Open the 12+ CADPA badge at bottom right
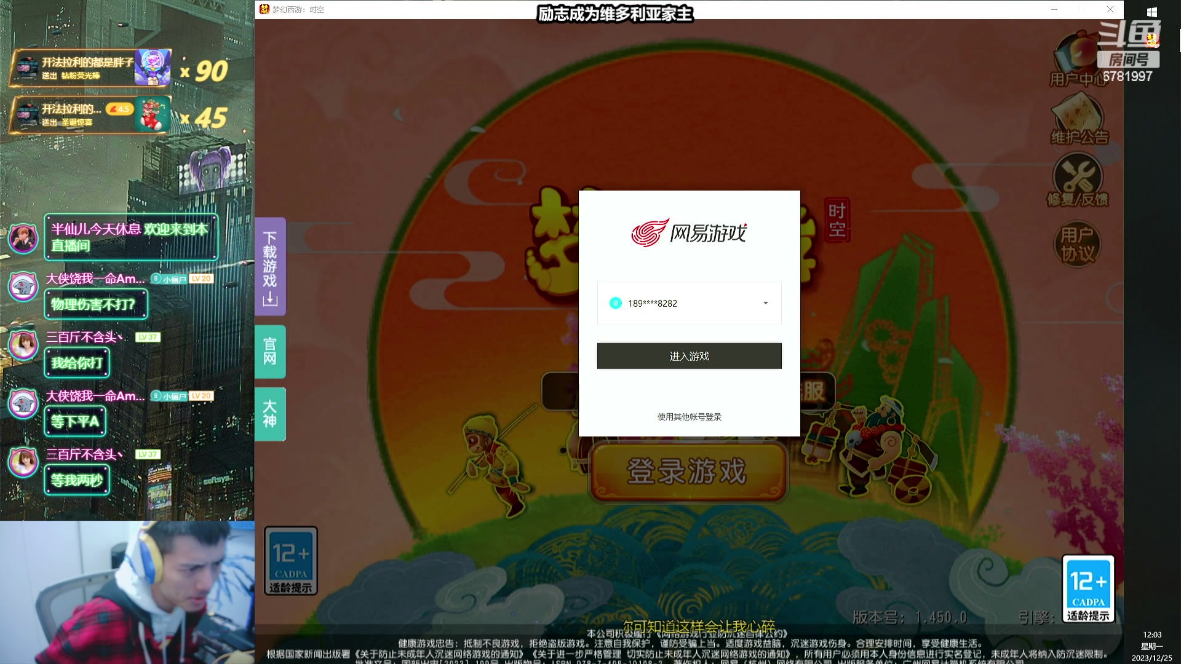 [1088, 589]
